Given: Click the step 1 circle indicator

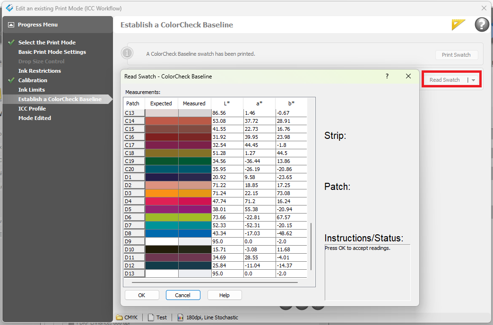Looking at the screenshot, I should pos(127,53).
